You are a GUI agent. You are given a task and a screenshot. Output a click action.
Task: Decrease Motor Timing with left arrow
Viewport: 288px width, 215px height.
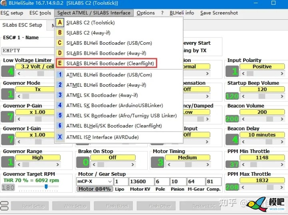pyautogui.click(x=169, y=165)
